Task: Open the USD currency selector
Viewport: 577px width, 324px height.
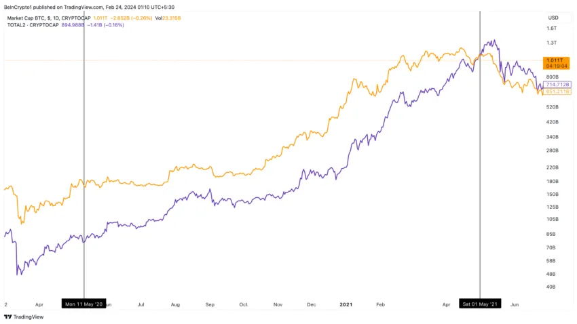Action: tap(553, 18)
